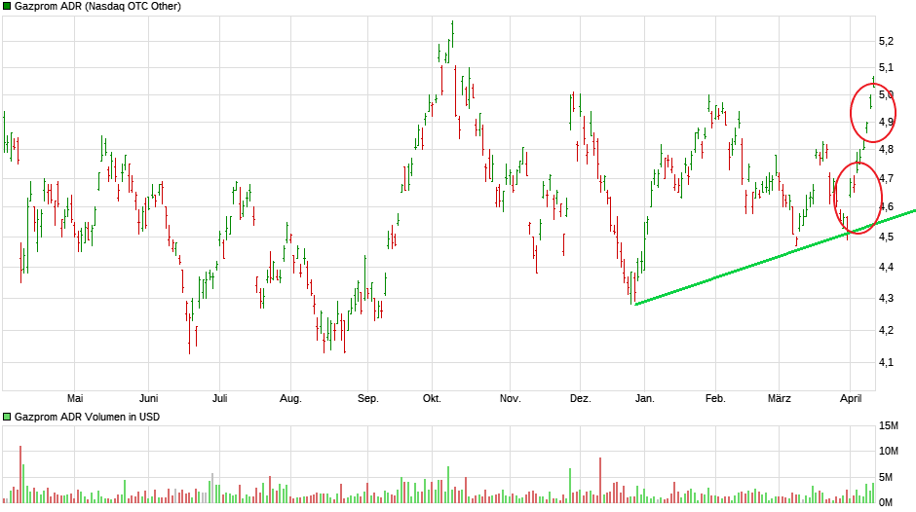Click the Feb. month label
Screen dimensions: 916x512
tap(715, 399)
